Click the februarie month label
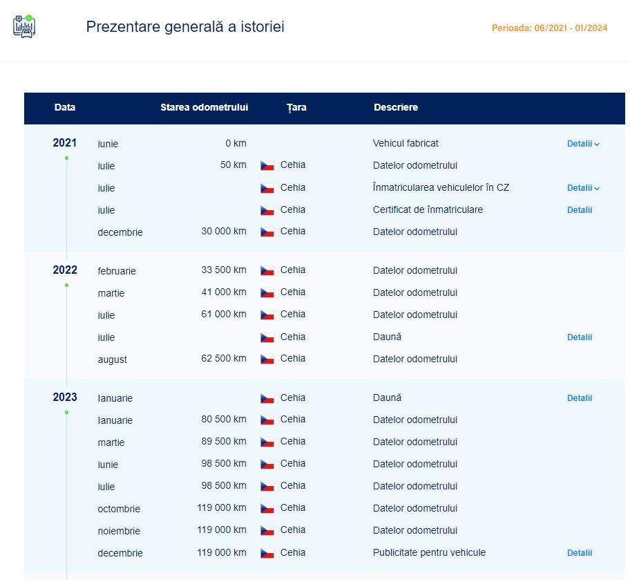This screenshot has width=630, height=580. [x=117, y=271]
